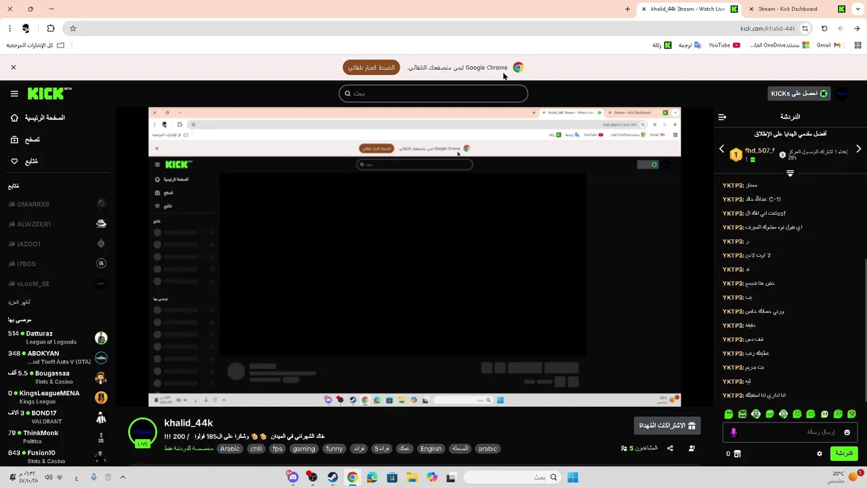This screenshot has width=867, height=488.
Task: Click the إرسال رسالة message field
Action: tap(790, 432)
